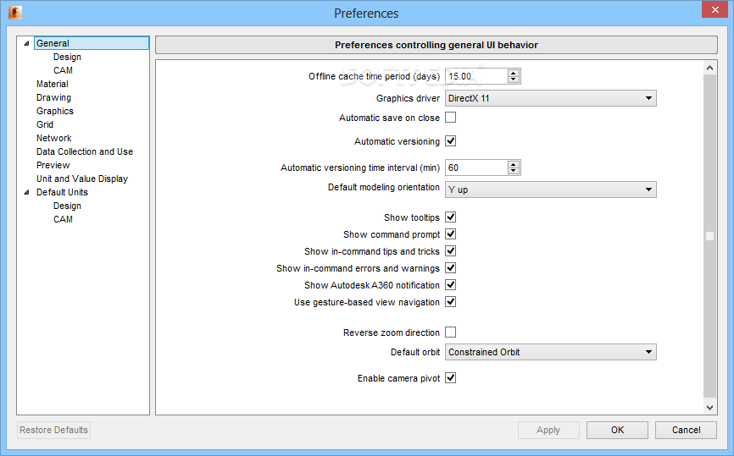Viewport: 734px width, 456px height.
Task: Open the Graphics preferences
Action: [55, 111]
